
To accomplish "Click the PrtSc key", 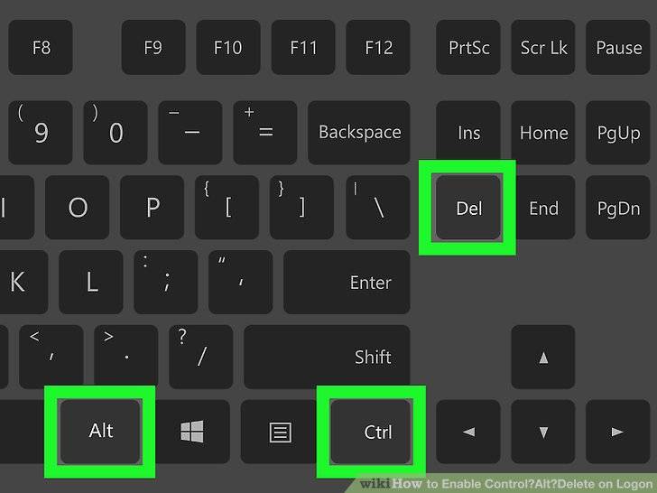I will (468, 47).
